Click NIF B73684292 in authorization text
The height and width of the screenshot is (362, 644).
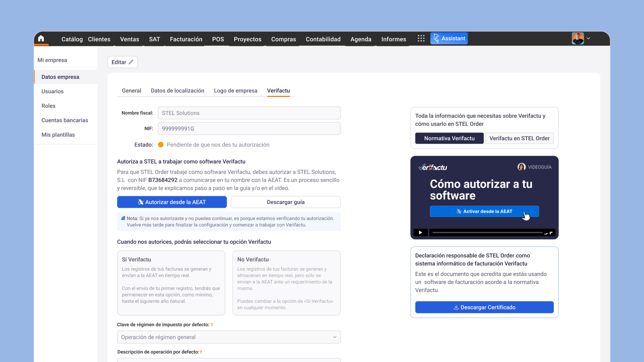click(x=163, y=180)
